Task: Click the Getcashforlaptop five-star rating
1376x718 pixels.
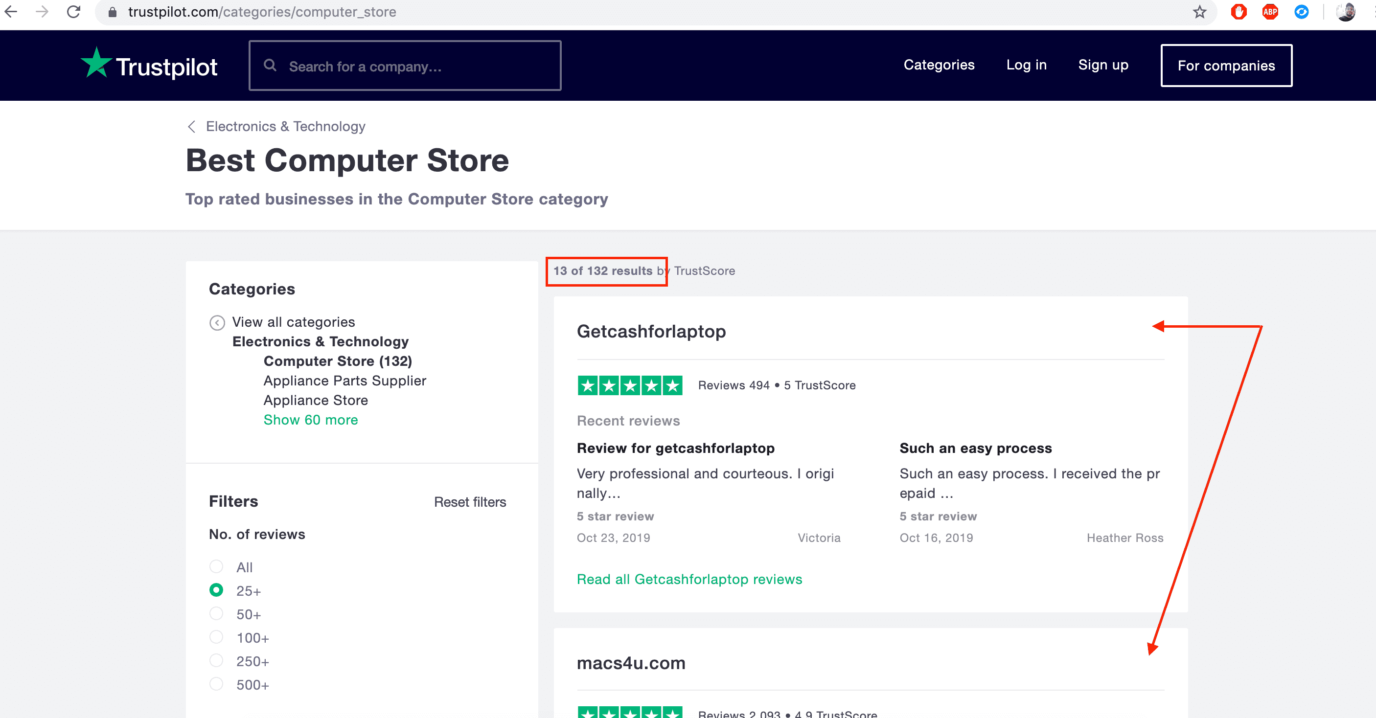Action: 630,385
